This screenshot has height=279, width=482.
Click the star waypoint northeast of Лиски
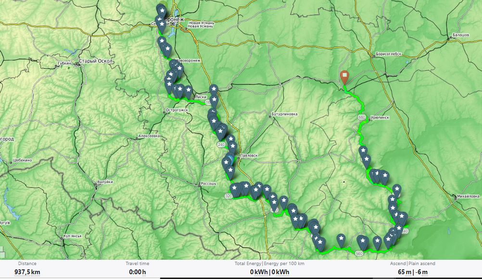click(x=214, y=91)
